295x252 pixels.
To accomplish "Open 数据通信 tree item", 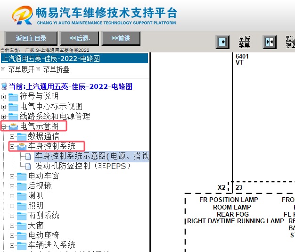I will tap(43, 136).
